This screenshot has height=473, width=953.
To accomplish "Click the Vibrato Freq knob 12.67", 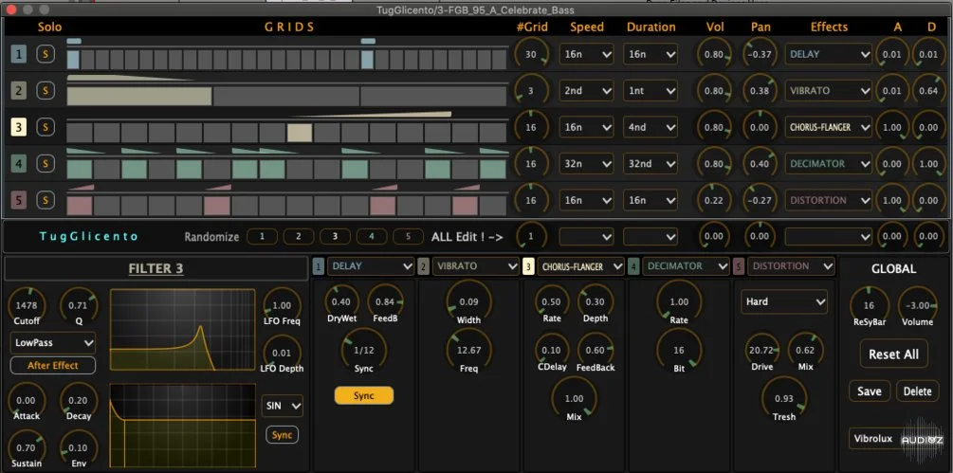I will pos(468,351).
